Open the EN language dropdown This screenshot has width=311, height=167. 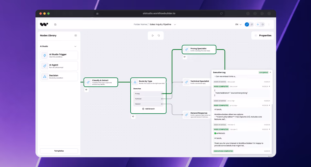(x=238, y=24)
